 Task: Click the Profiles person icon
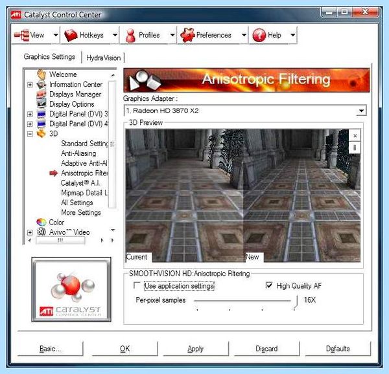pos(130,36)
